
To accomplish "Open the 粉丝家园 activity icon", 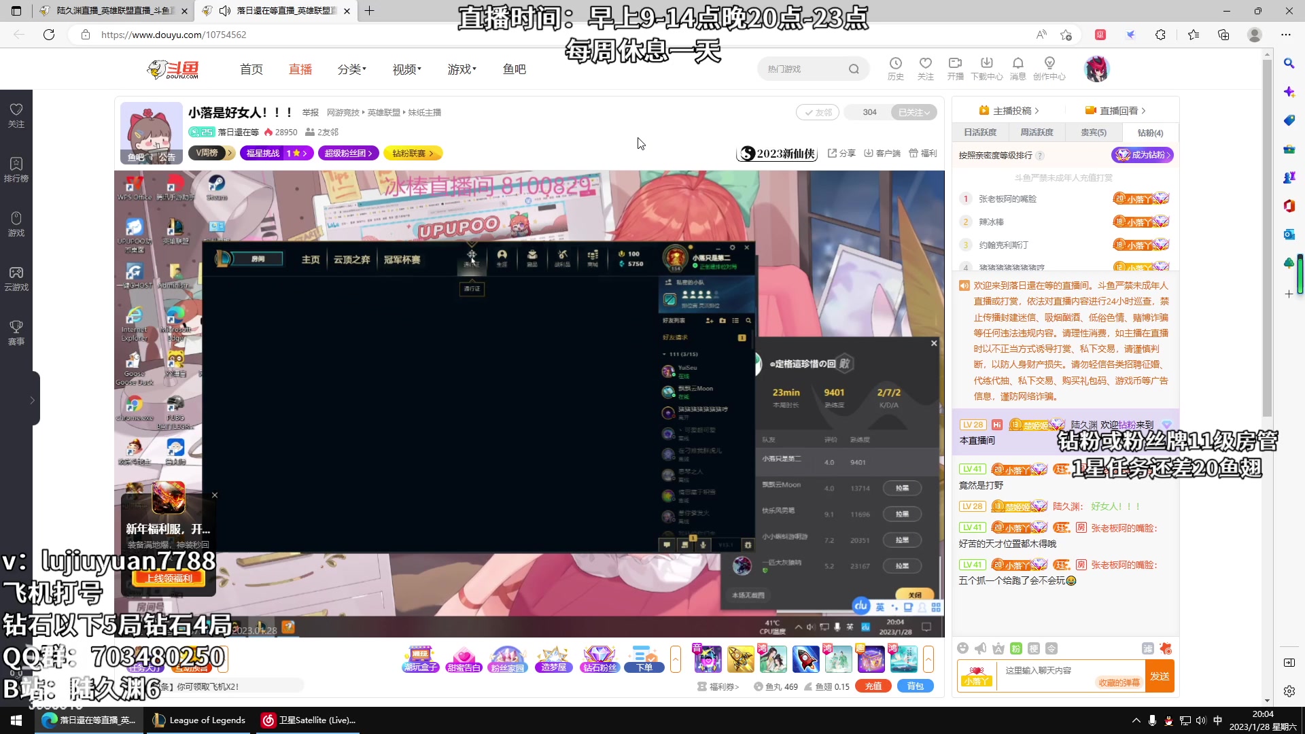I will (508, 659).
